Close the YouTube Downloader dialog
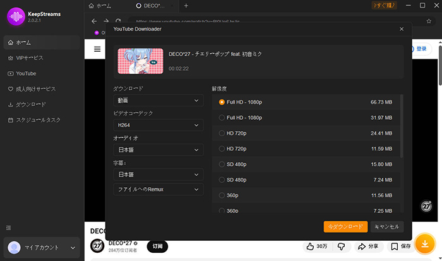The width and height of the screenshot is (442, 261). point(402,29)
